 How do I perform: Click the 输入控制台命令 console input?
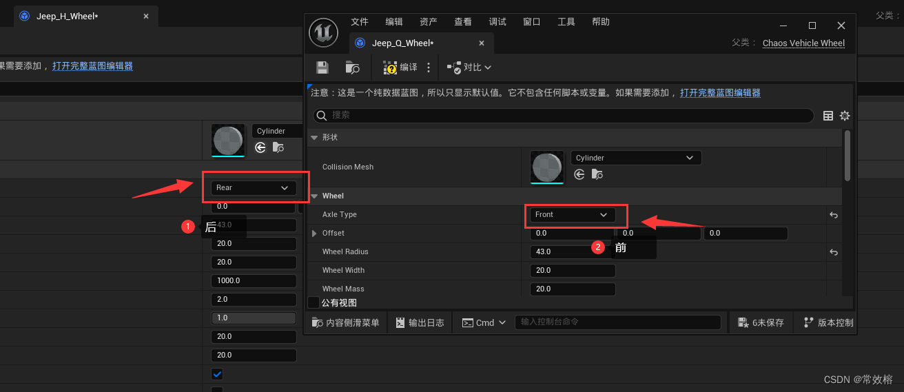pos(618,322)
